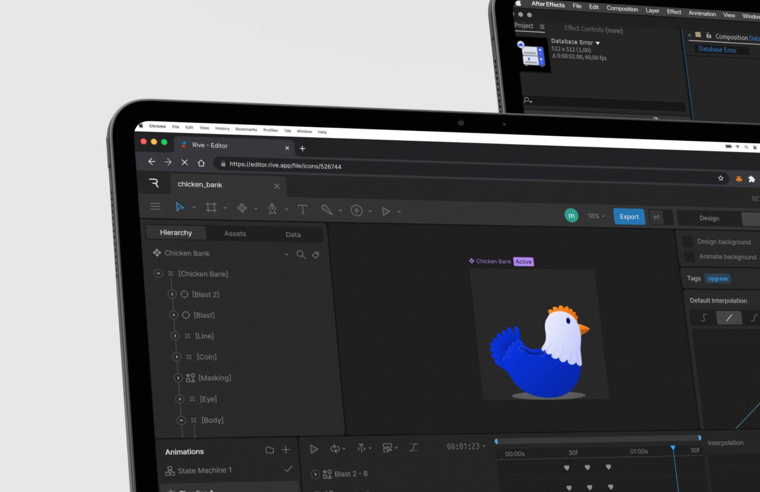Open the search icon in the Hierarchy panel
Image resolution: width=760 pixels, height=492 pixels.
[301, 254]
